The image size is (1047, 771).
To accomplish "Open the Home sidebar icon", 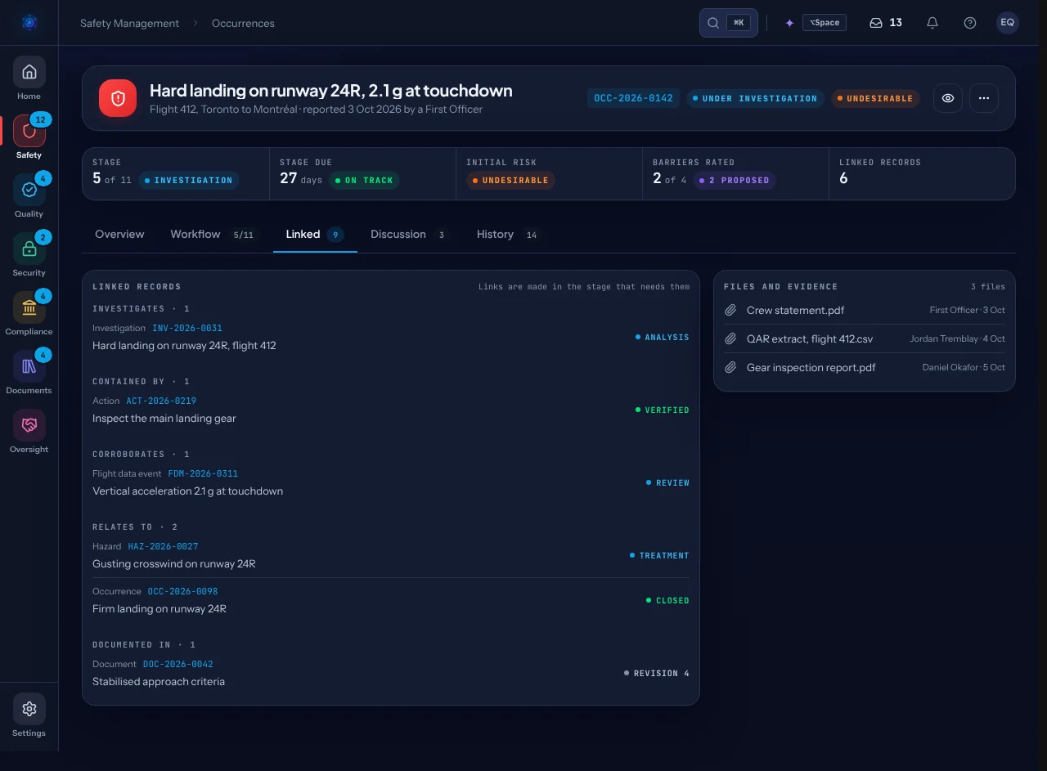I will tap(29, 72).
